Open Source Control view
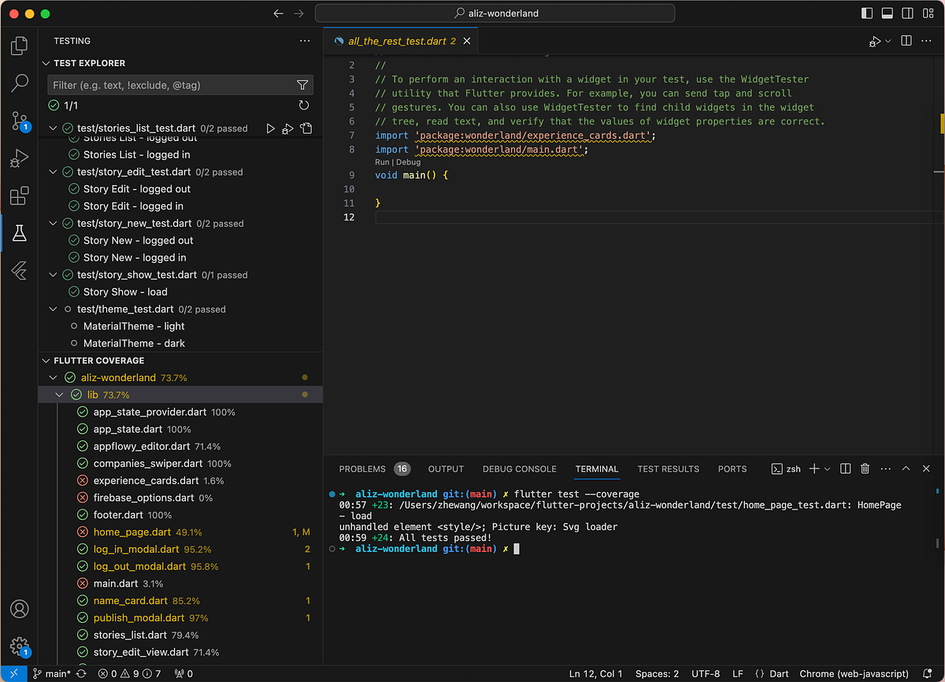 [x=19, y=120]
